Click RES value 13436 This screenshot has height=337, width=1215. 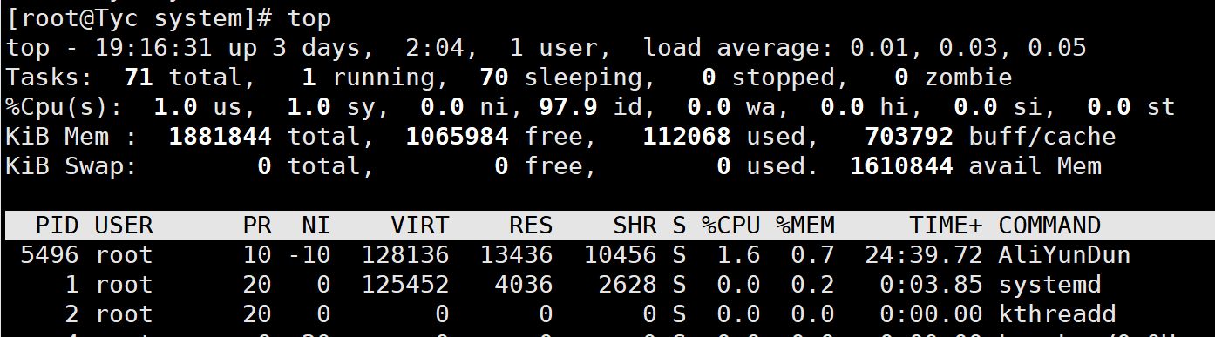pos(517,255)
